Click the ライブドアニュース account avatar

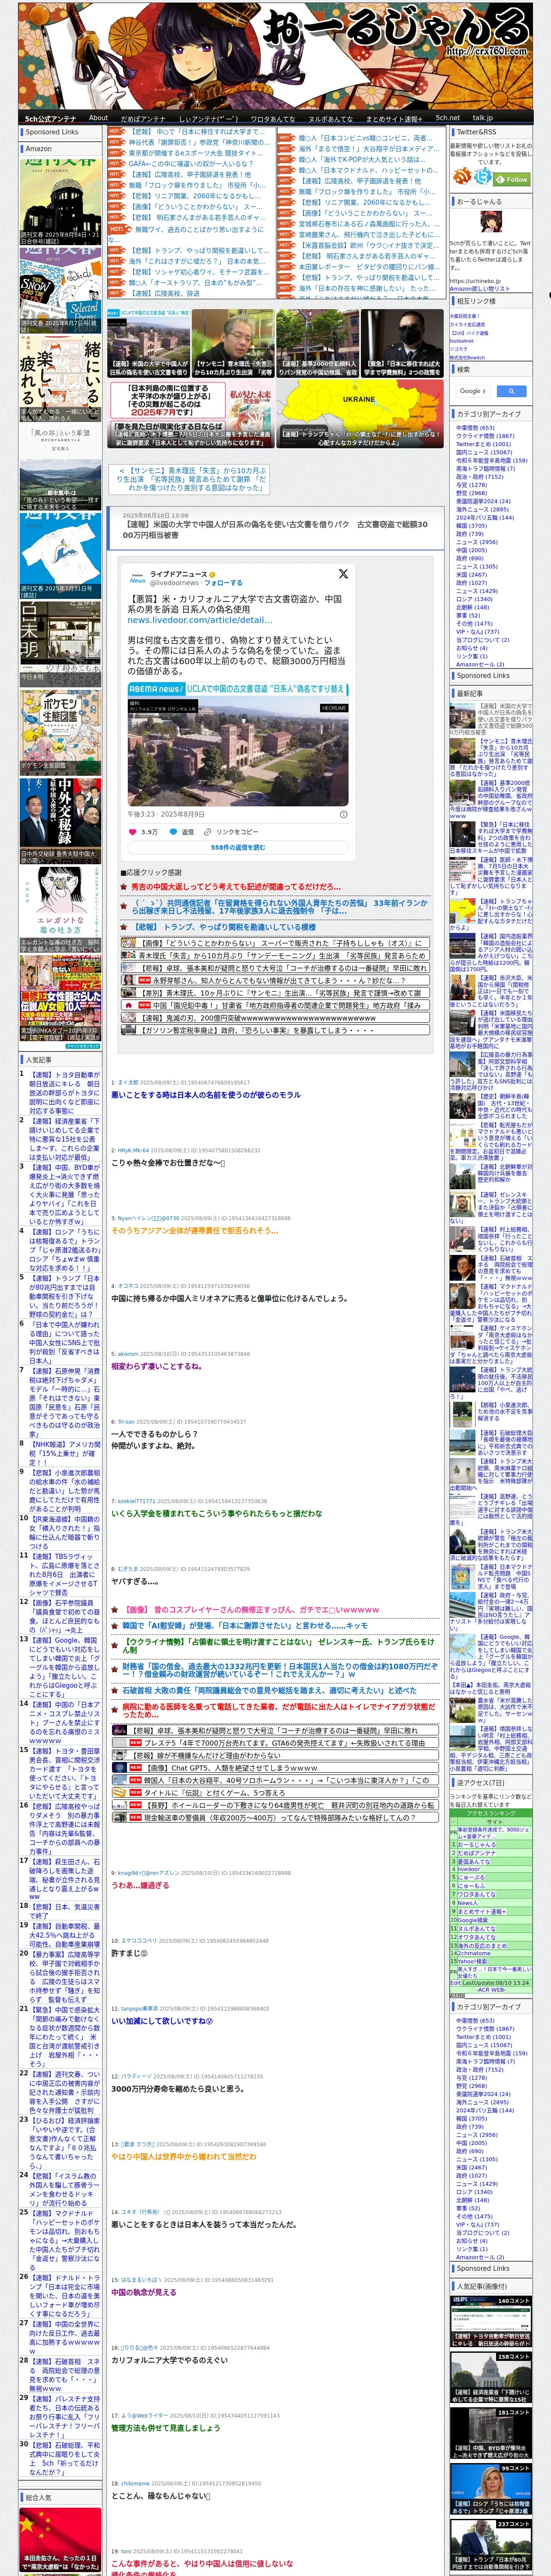click(x=137, y=578)
